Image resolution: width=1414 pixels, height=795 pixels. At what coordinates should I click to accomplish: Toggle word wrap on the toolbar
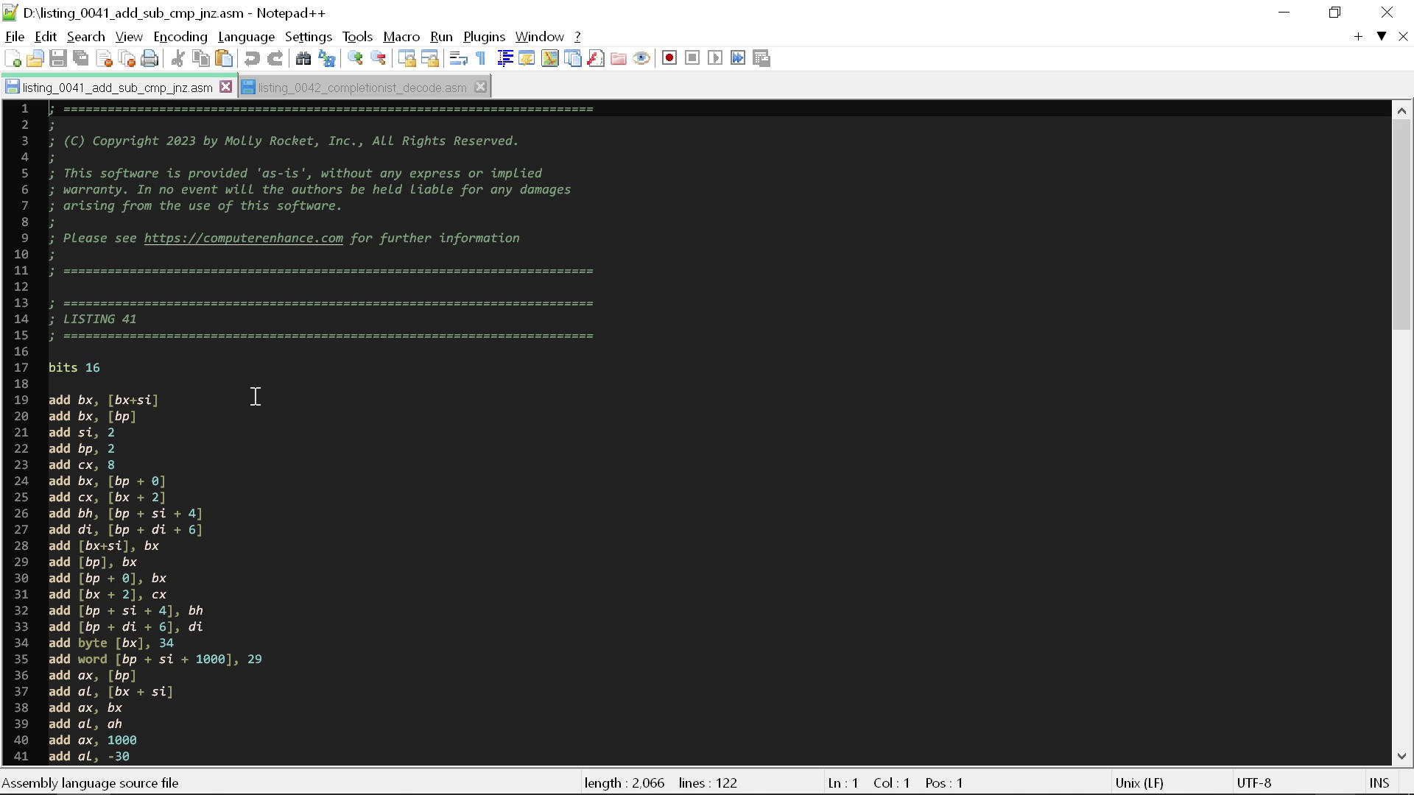point(458,58)
